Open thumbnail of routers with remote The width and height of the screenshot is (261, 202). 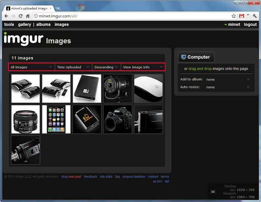click(56, 88)
